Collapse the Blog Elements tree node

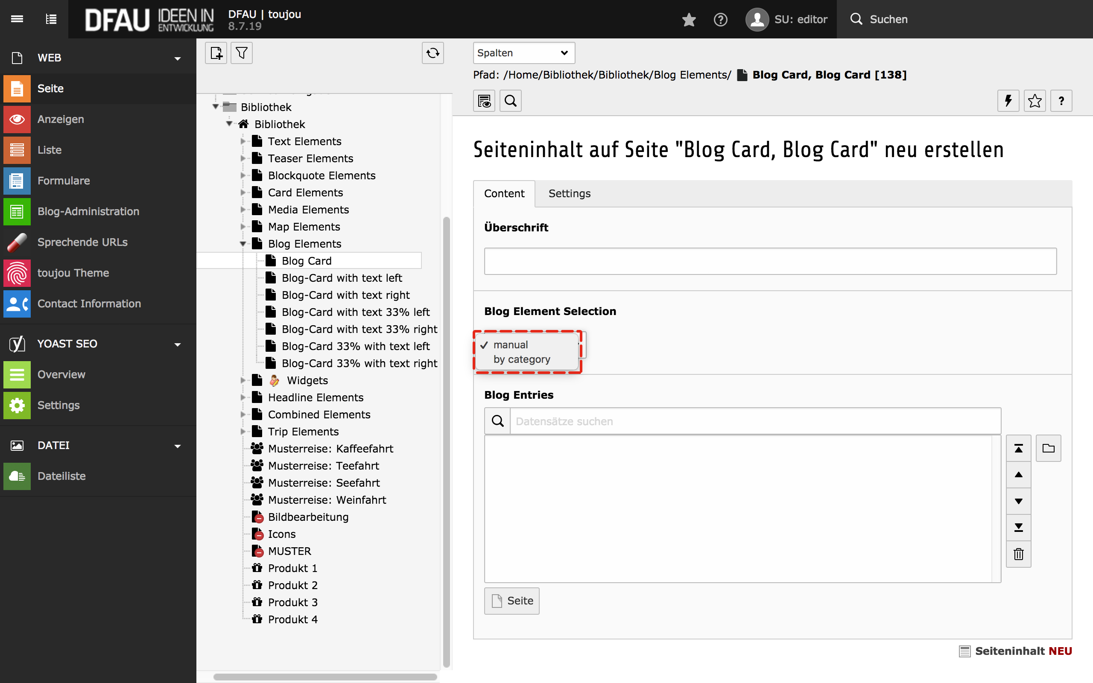point(243,244)
